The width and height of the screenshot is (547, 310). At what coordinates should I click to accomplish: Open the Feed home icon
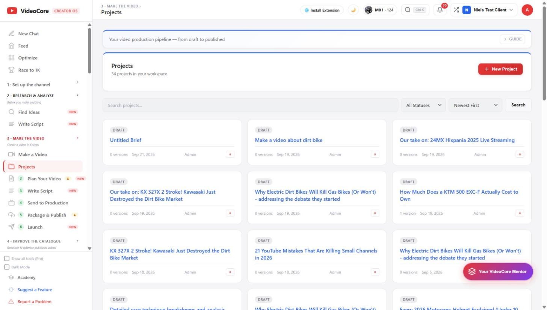pos(11,46)
